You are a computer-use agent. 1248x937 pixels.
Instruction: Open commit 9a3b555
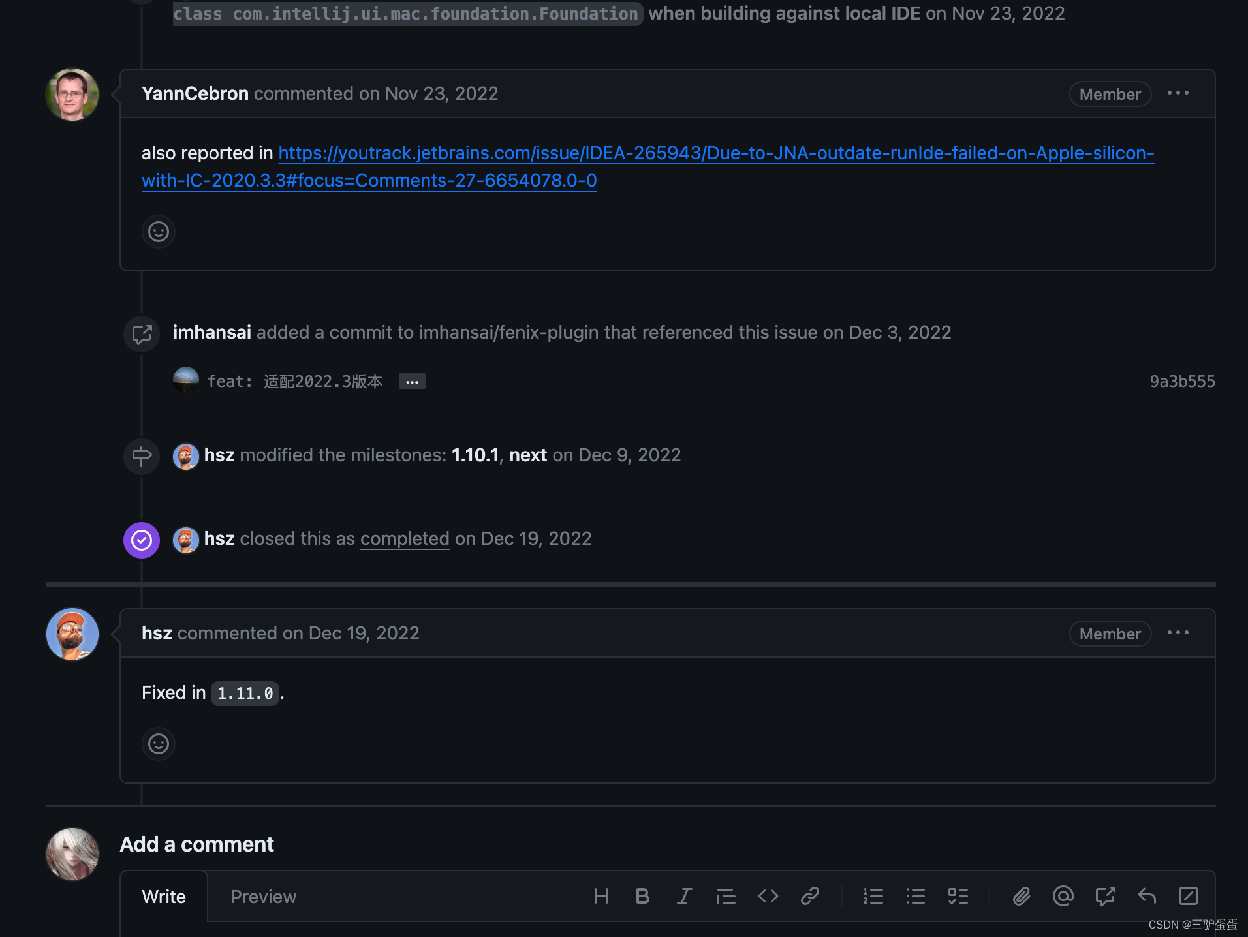(1182, 382)
